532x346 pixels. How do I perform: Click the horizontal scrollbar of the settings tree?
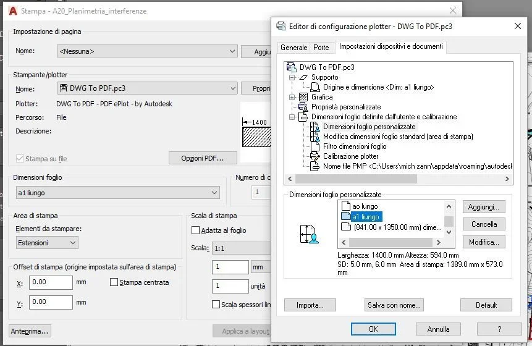(356, 179)
